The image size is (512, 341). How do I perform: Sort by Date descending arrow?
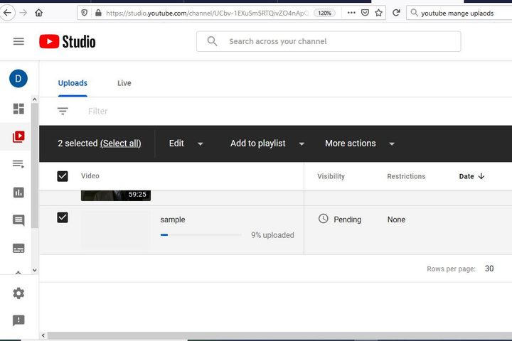(x=481, y=176)
